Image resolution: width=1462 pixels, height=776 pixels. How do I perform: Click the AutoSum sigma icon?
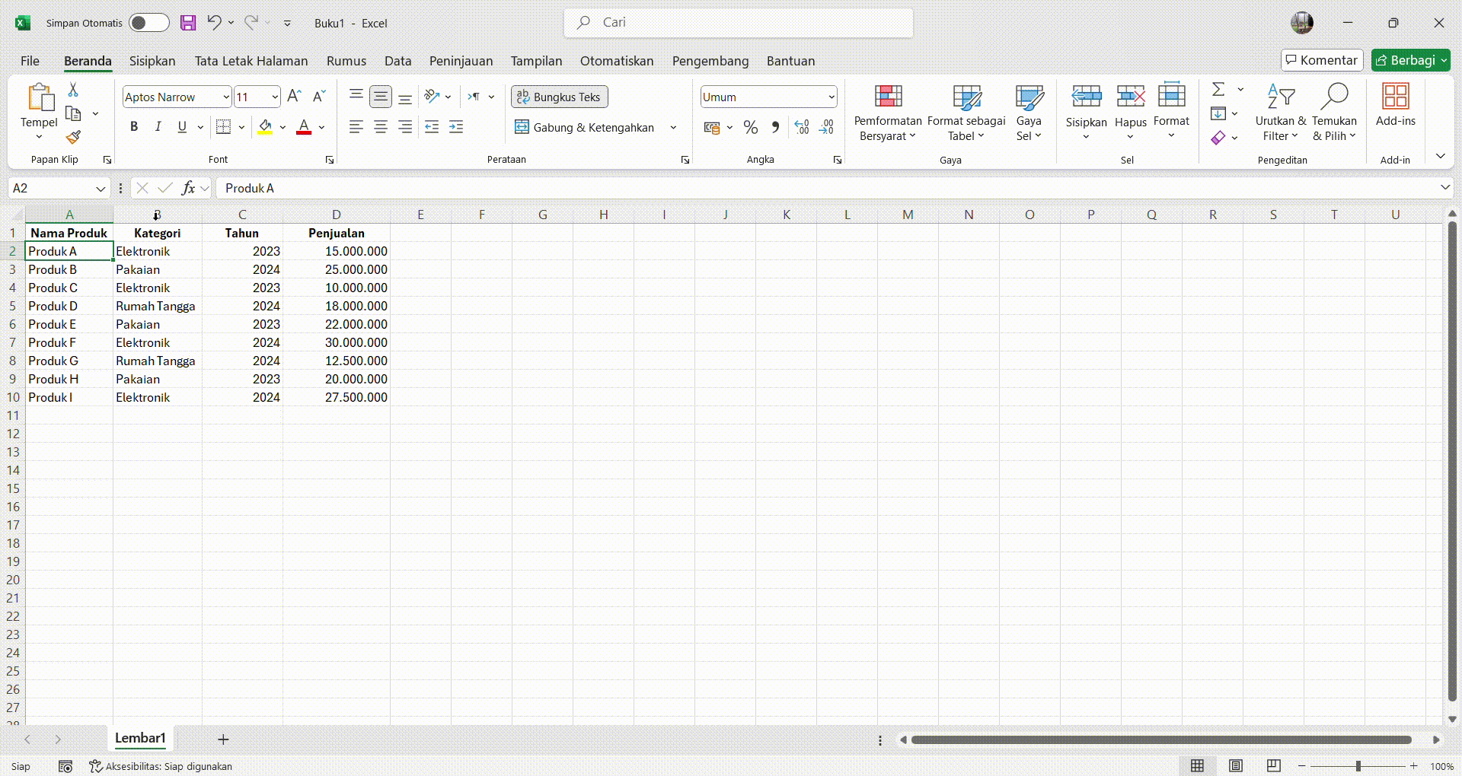click(x=1218, y=90)
